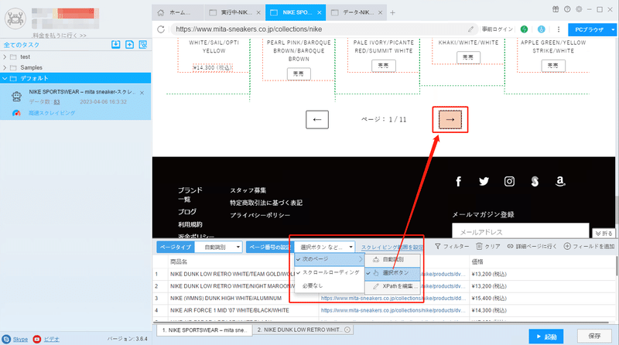Click the 折る collapse button
The height and width of the screenshot is (345, 619).
(604, 234)
